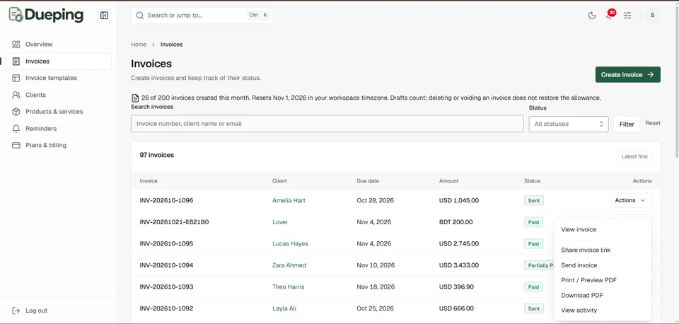Click the Paid badge on Theo Harris row

533,287
